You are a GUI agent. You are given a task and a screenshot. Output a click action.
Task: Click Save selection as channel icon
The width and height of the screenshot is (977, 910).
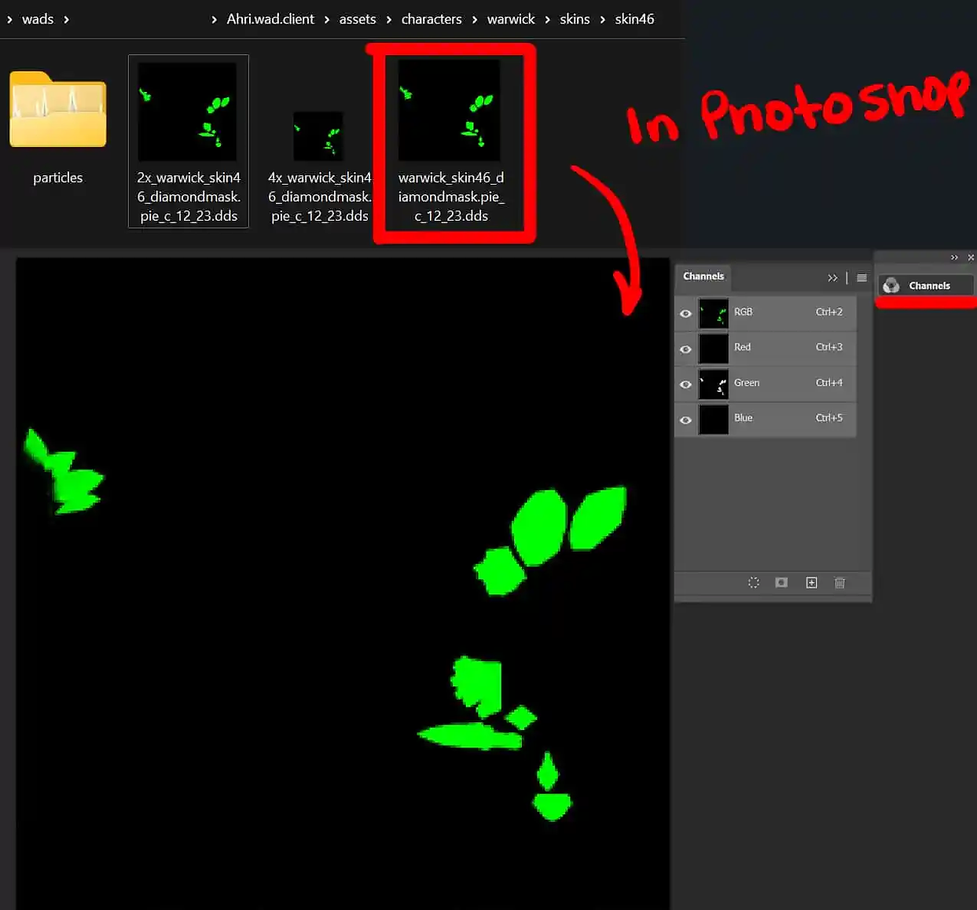781,582
